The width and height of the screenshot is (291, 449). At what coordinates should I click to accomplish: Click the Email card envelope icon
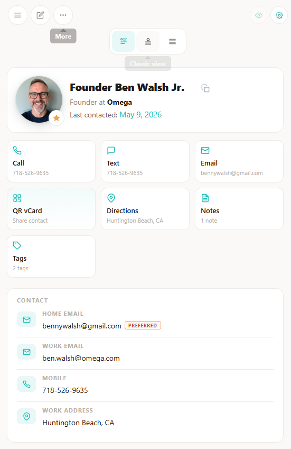205,150
